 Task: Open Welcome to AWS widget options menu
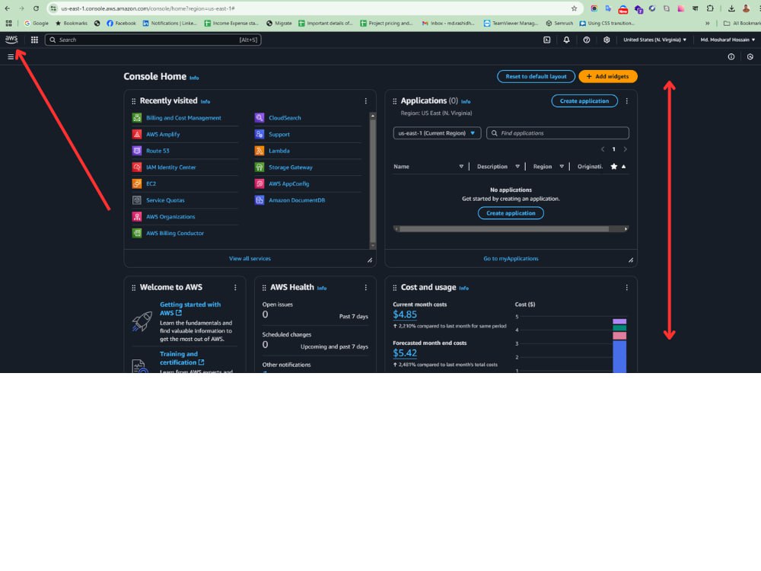[x=235, y=288]
